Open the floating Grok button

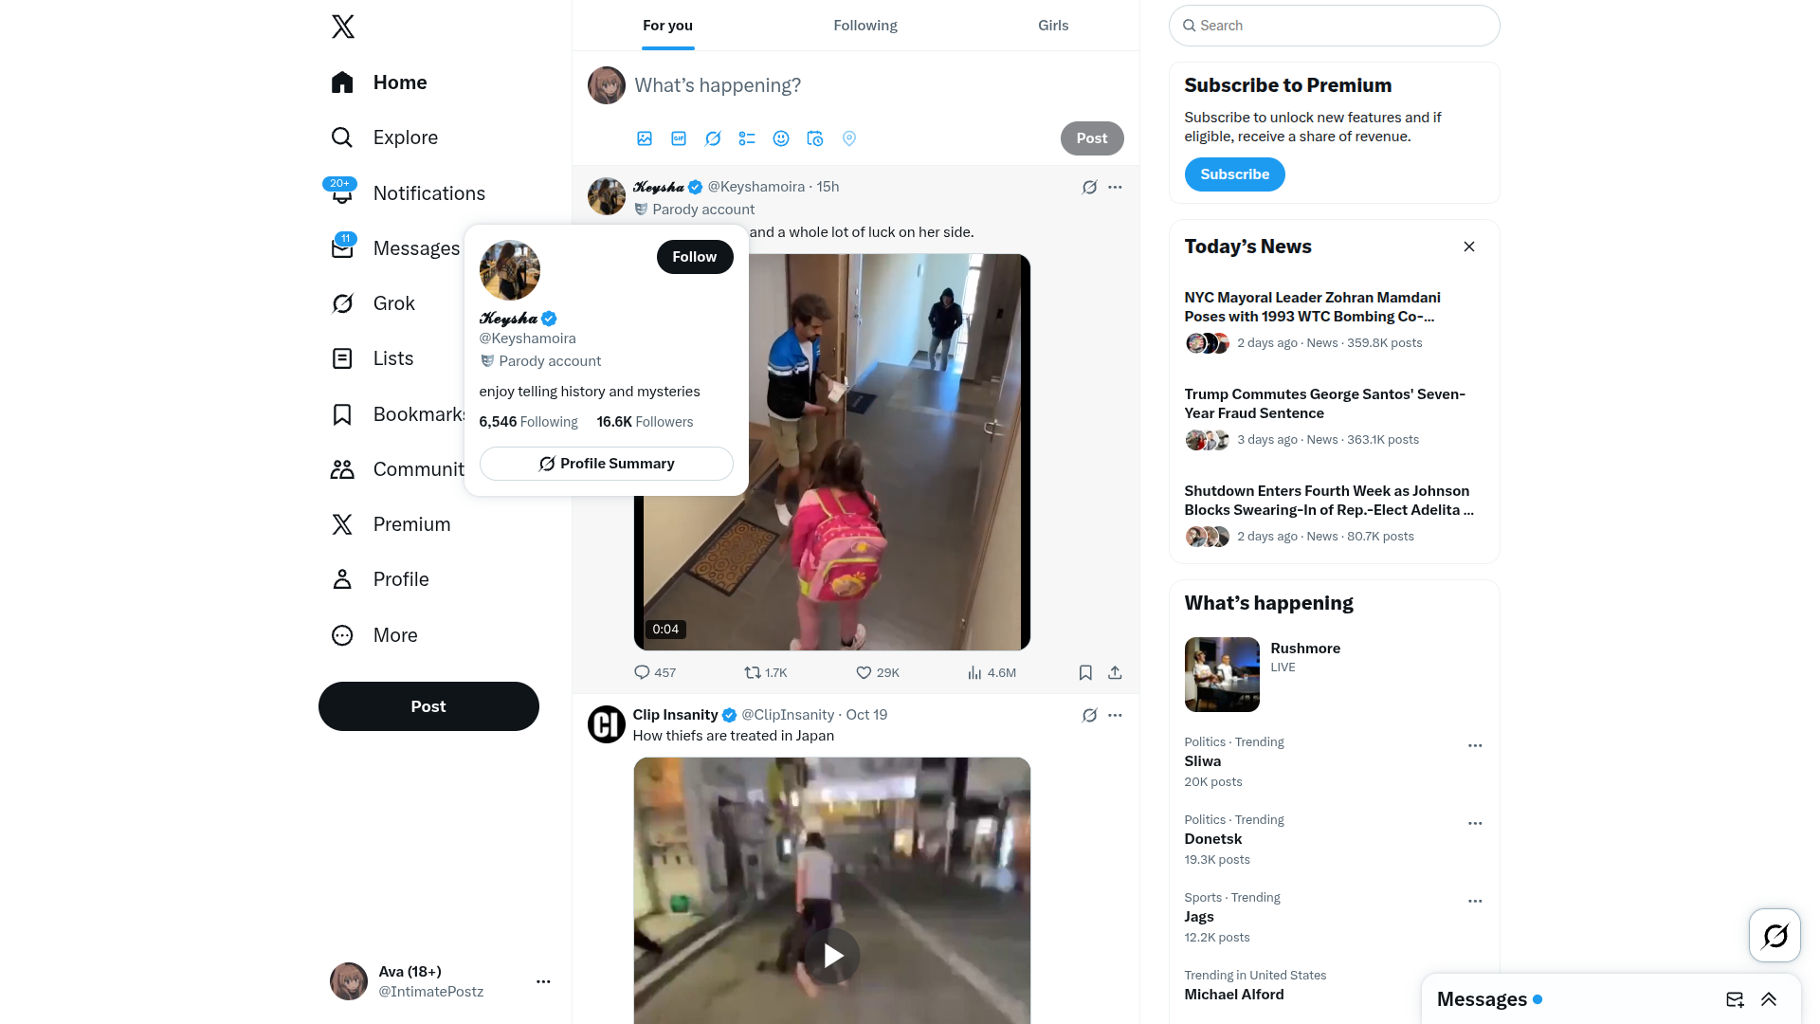pos(1774,936)
